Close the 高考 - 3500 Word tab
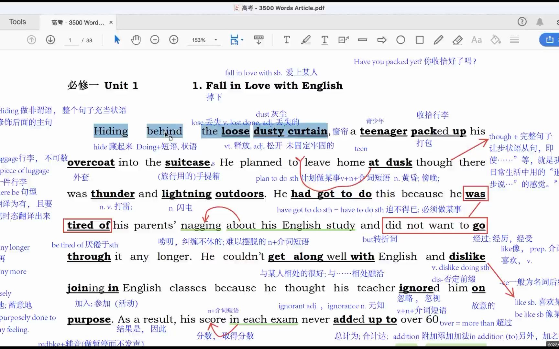This screenshot has height=349, width=559. pyautogui.click(x=111, y=22)
